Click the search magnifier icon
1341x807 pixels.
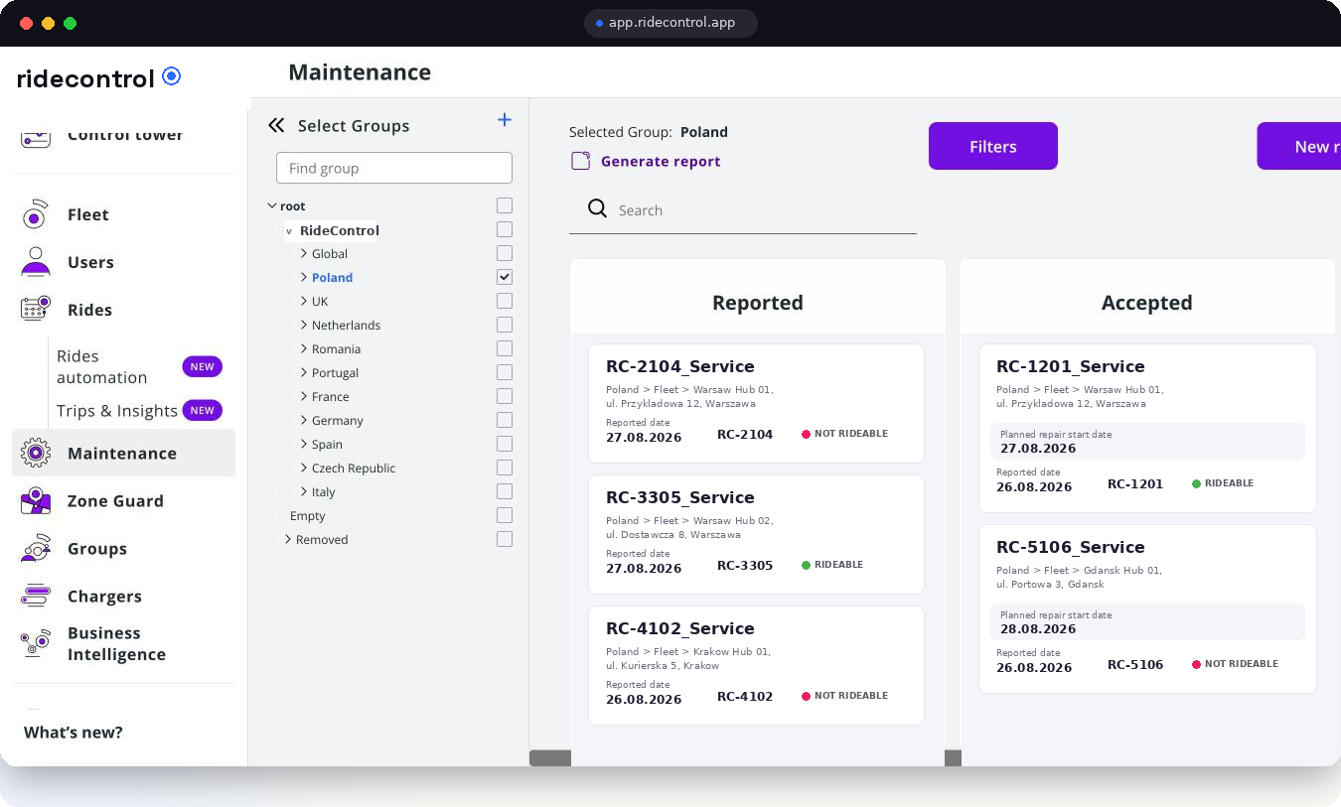(597, 208)
